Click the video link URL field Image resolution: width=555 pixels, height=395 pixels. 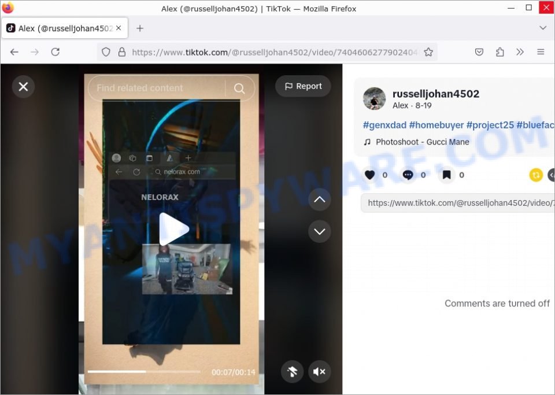pyautogui.click(x=458, y=203)
